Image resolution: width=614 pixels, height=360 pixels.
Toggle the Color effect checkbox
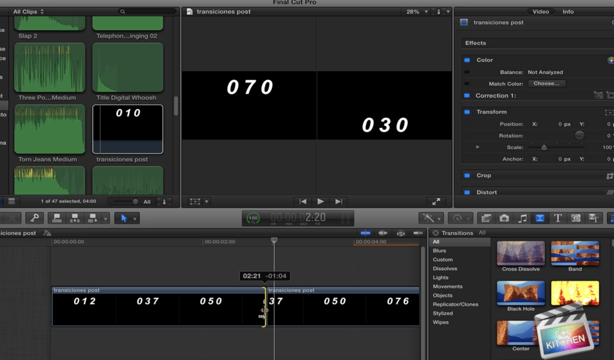pyautogui.click(x=467, y=60)
